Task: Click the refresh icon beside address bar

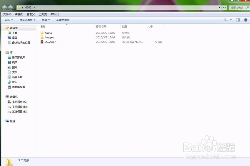Action: pyautogui.click(x=224, y=8)
